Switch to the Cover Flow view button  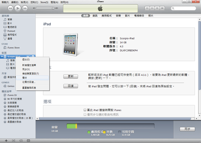162,8
